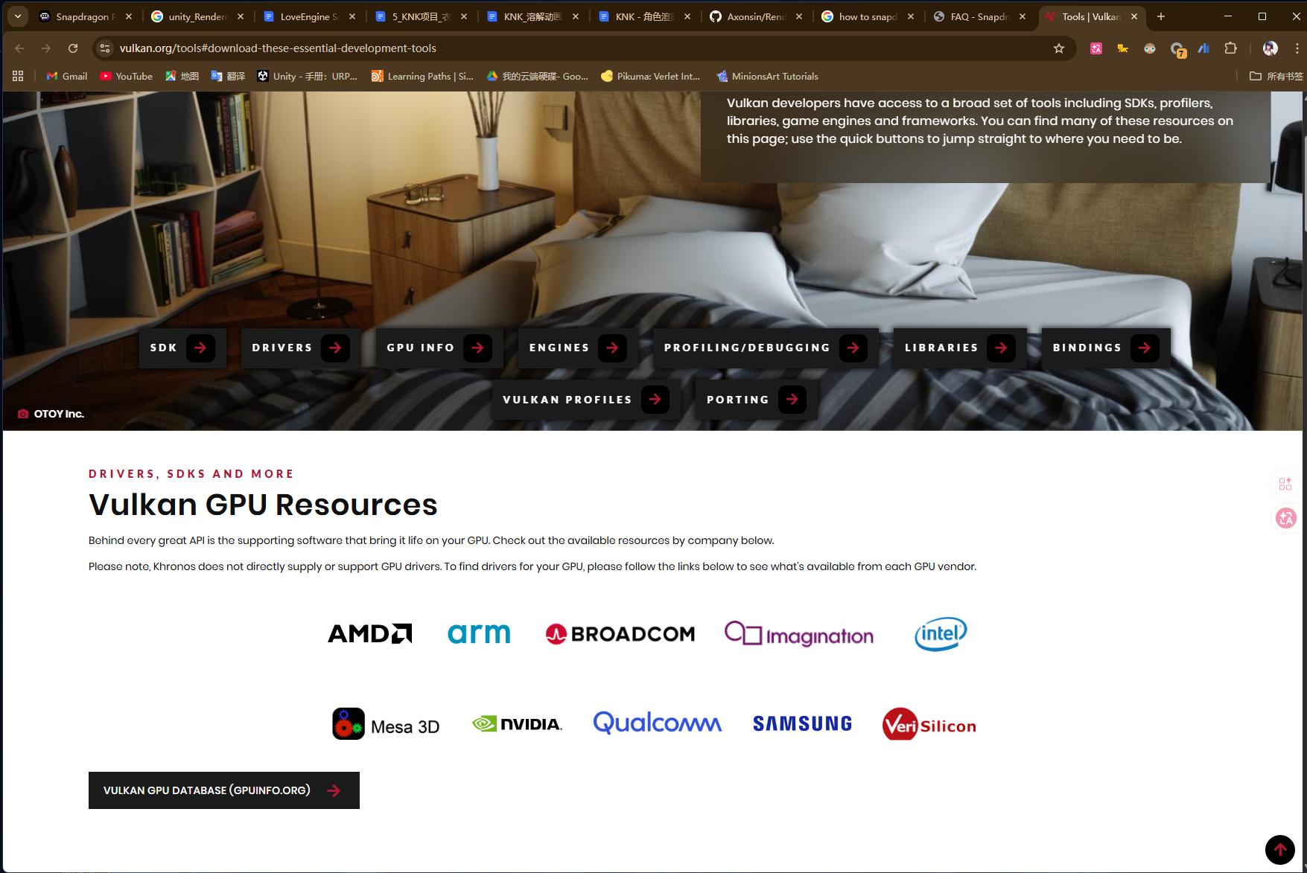The height and width of the screenshot is (873, 1307).
Task: Switch to the 'how to snapd' tab
Action: click(868, 16)
